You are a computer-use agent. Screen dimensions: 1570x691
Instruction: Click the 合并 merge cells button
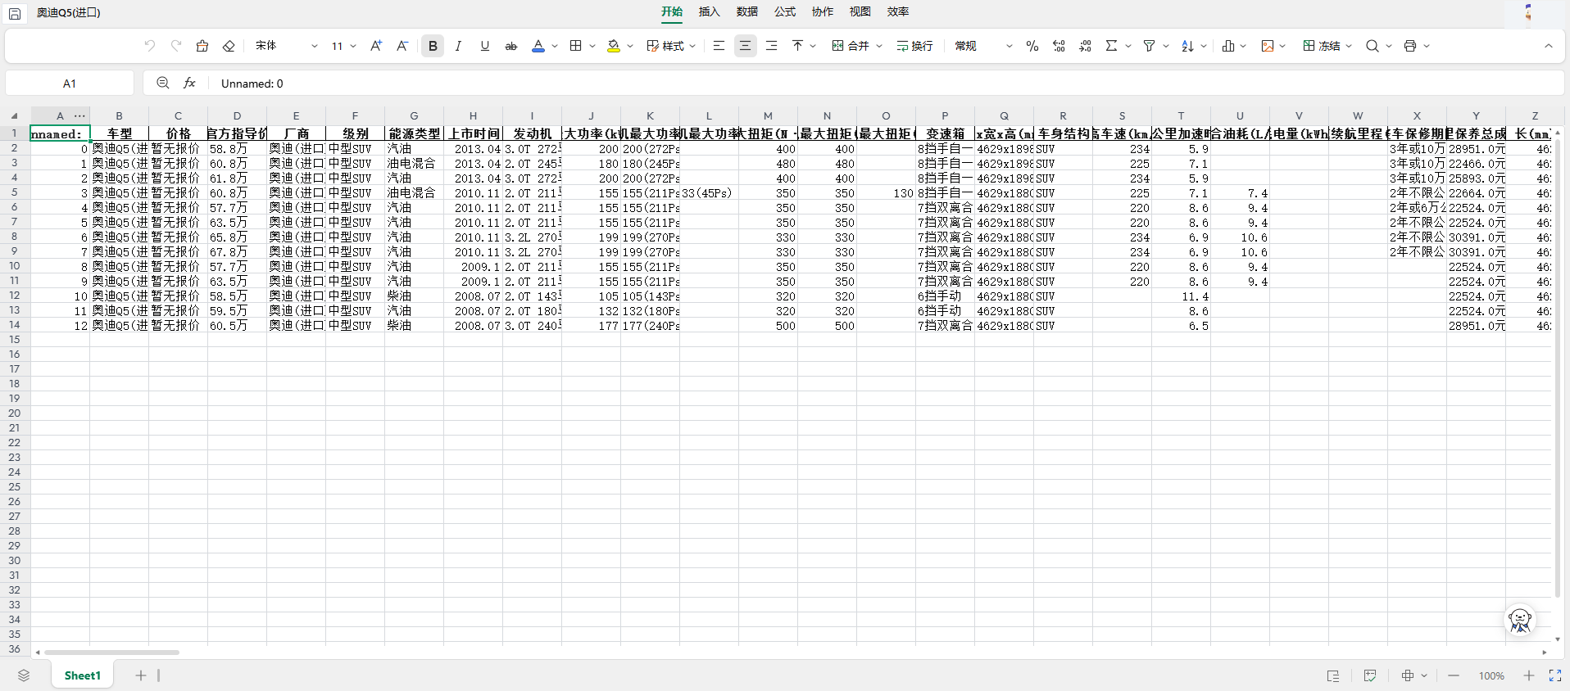pos(851,46)
